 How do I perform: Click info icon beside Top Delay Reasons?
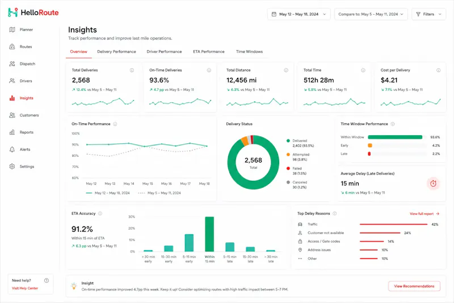tap(335, 213)
